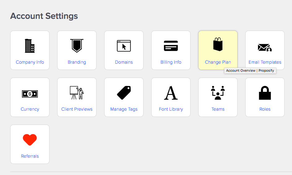
Task: Open Client Previews presenter icon
Action: pyautogui.click(x=77, y=92)
